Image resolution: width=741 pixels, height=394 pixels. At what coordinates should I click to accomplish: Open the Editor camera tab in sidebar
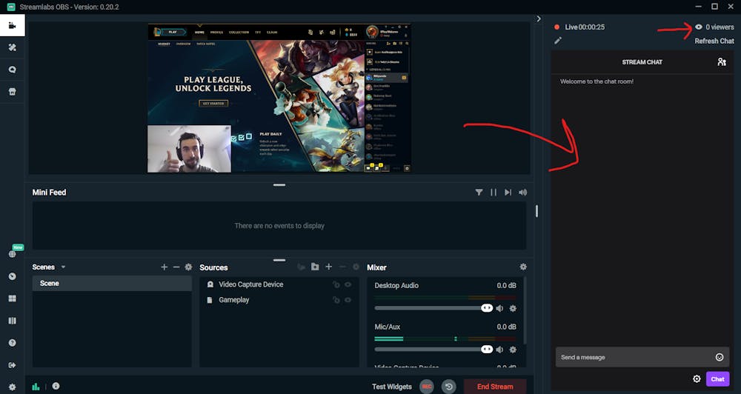pos(13,25)
